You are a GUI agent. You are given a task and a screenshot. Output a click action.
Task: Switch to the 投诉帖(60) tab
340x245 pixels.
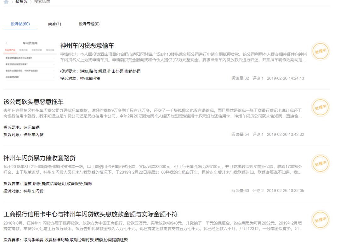(20, 24)
